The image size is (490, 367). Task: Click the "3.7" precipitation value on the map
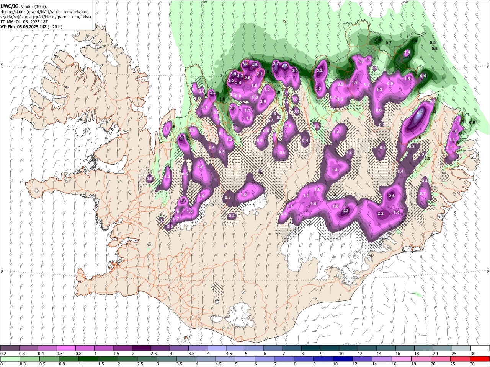(x=276, y=63)
